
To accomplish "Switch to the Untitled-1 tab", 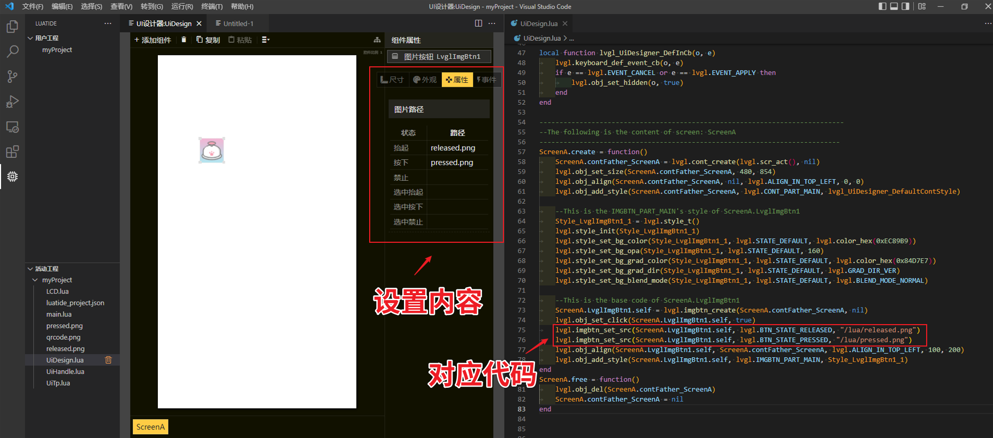I will coord(238,24).
